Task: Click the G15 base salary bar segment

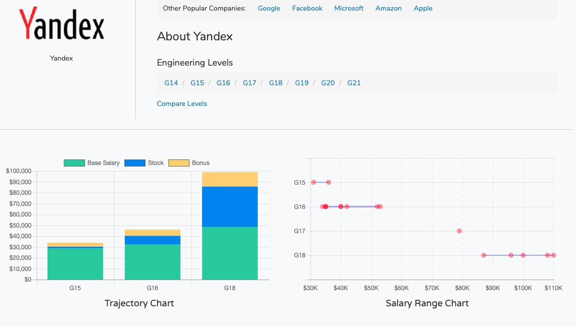Action: 75,264
